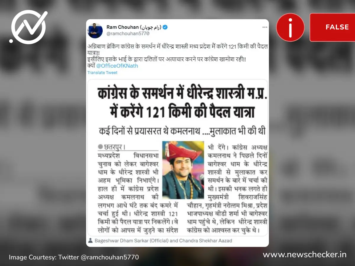Click the www.newschecker.in website text
355x266 pixels.
click(x=304, y=254)
